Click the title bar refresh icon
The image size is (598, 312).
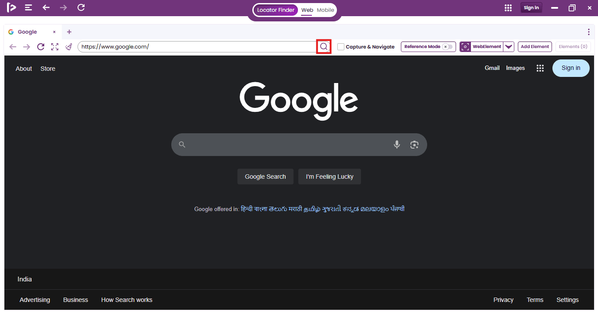pos(81,7)
